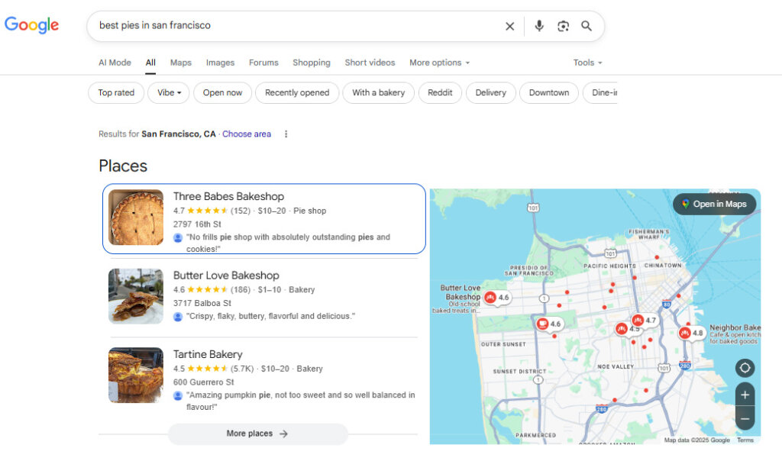Toggle the Open now filter chip
782x461 pixels.
pos(222,93)
